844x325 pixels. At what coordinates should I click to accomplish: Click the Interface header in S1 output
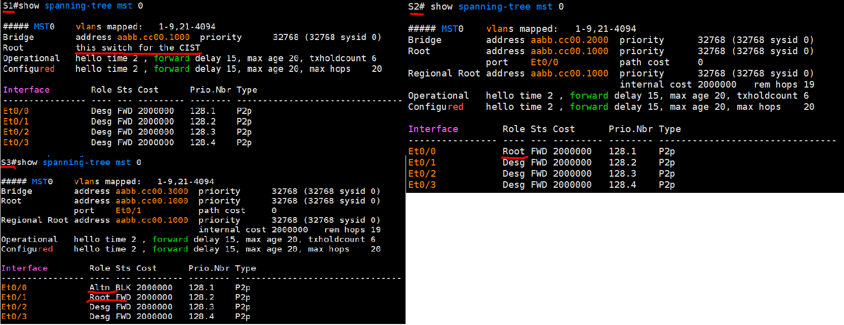(26, 90)
